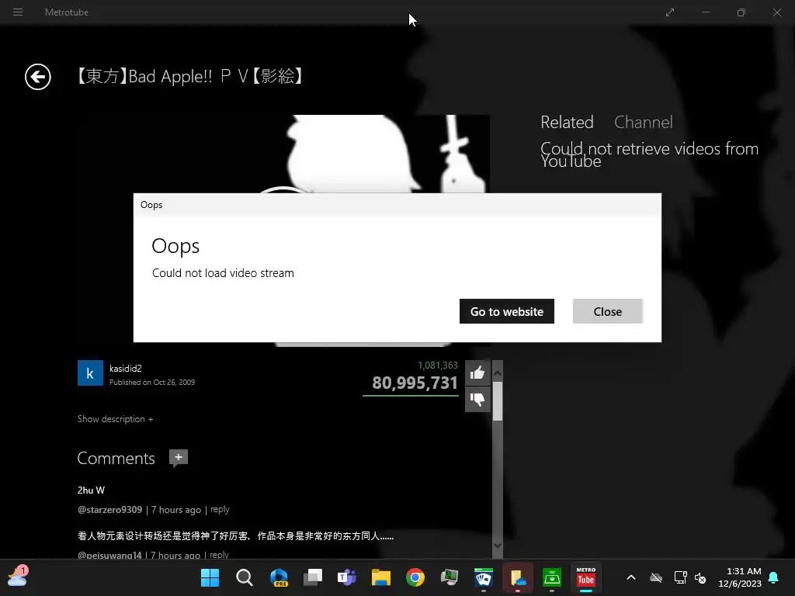Open network status tray icon
This screenshot has width=795, height=596.
pos(680,577)
